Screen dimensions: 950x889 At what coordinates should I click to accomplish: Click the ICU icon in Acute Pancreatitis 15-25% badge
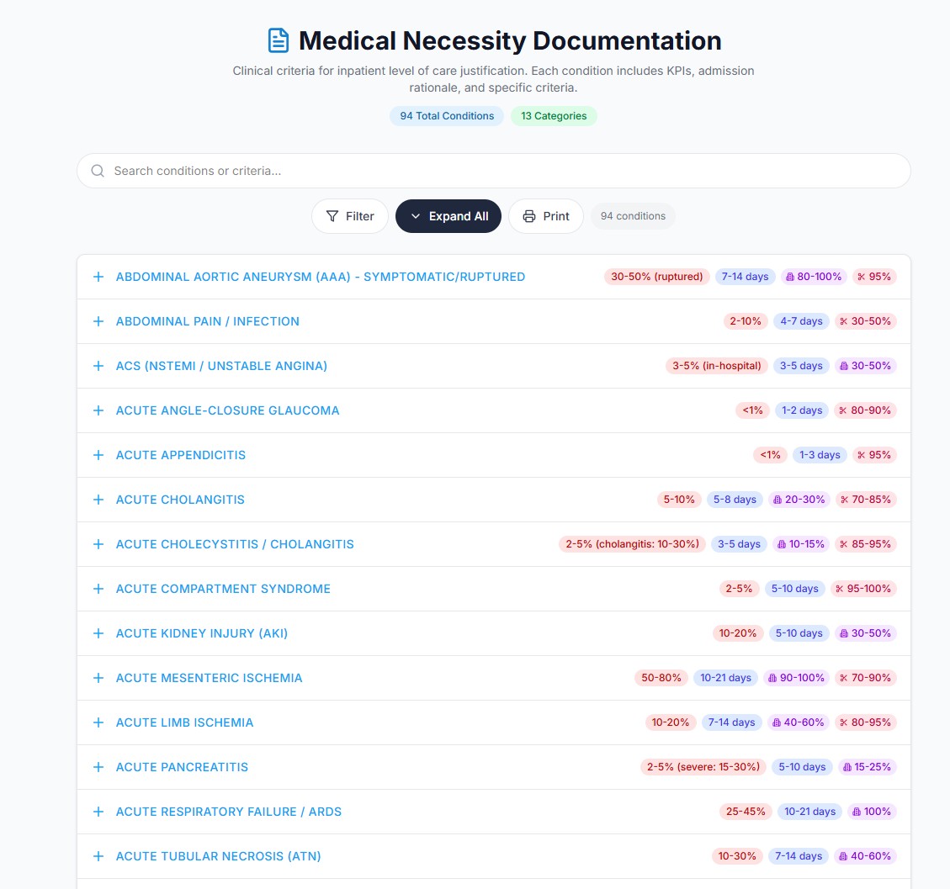coord(848,767)
